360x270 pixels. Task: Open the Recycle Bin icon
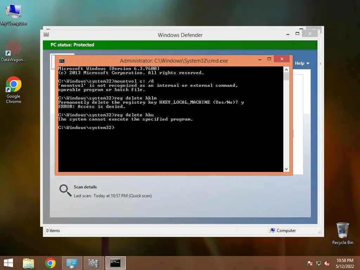point(342,233)
